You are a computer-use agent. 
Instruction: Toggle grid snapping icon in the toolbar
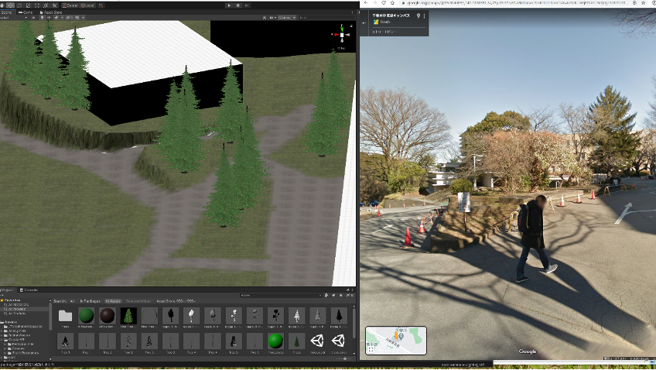click(x=101, y=5)
